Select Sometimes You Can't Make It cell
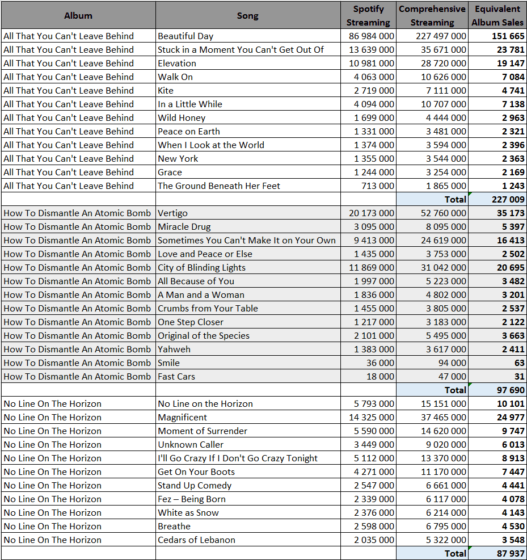This screenshot has height=560, width=527. (x=248, y=239)
